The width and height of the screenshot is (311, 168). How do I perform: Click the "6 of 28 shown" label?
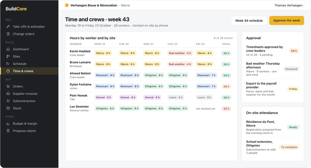coord(223,38)
